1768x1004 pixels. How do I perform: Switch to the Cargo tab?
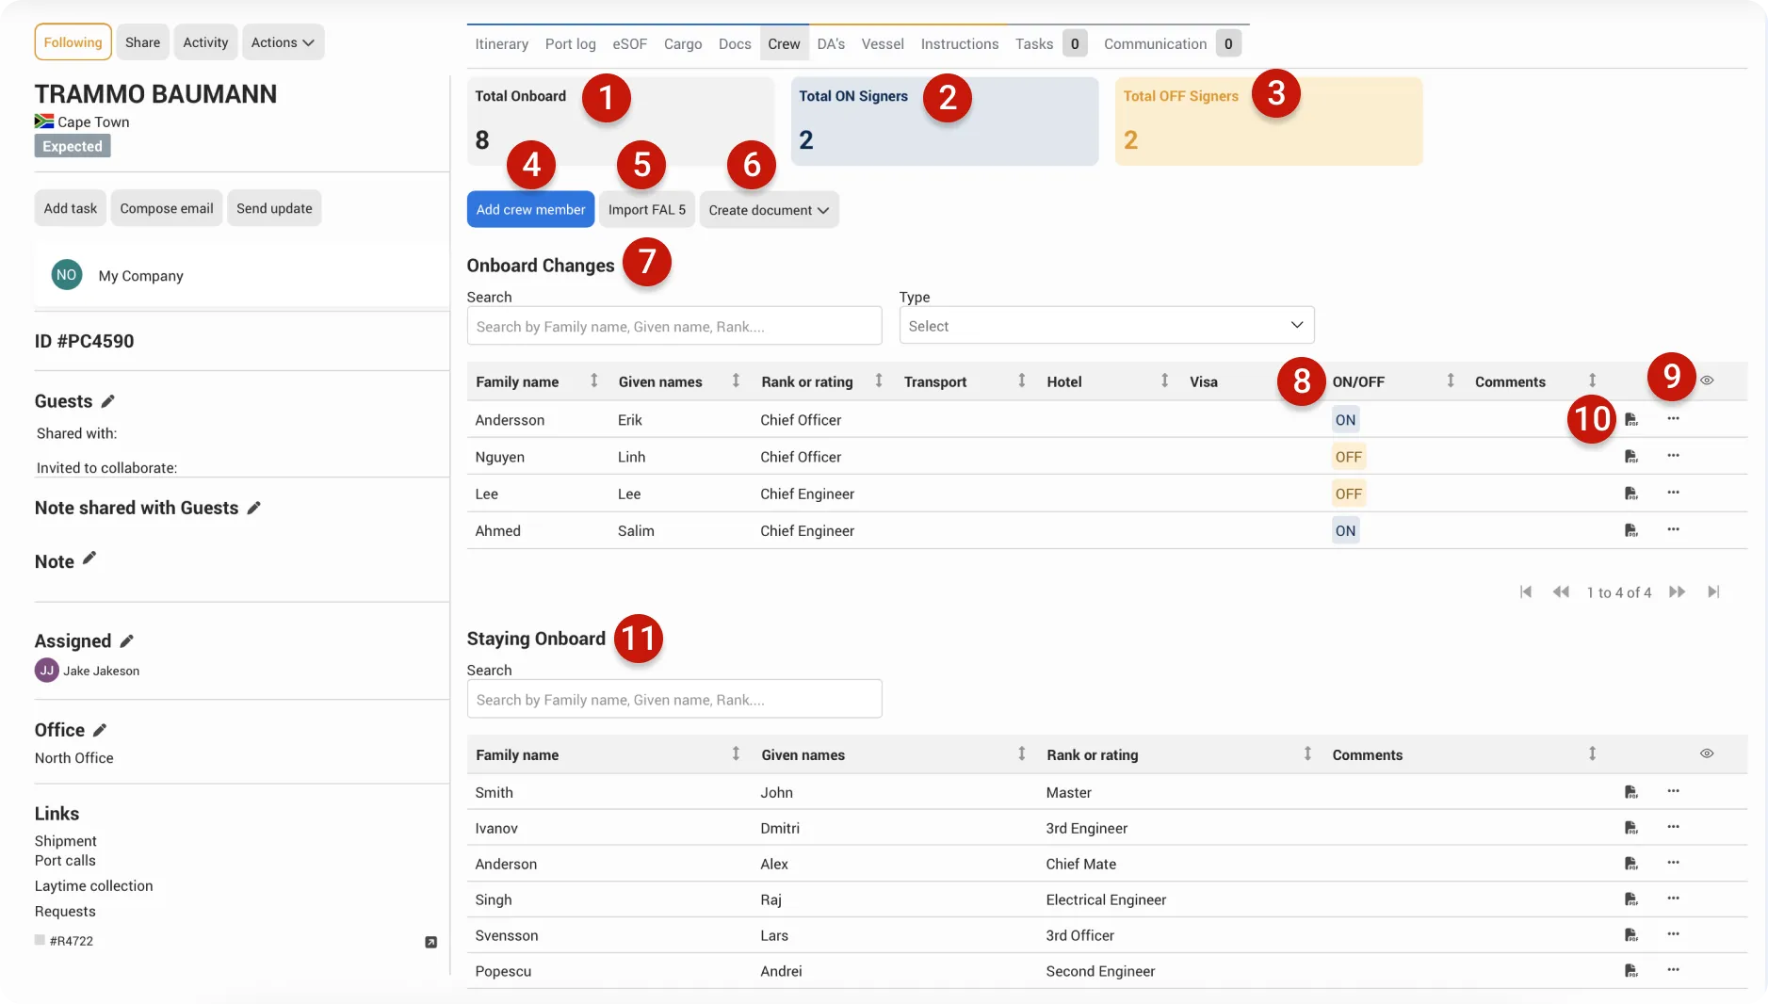[682, 44]
